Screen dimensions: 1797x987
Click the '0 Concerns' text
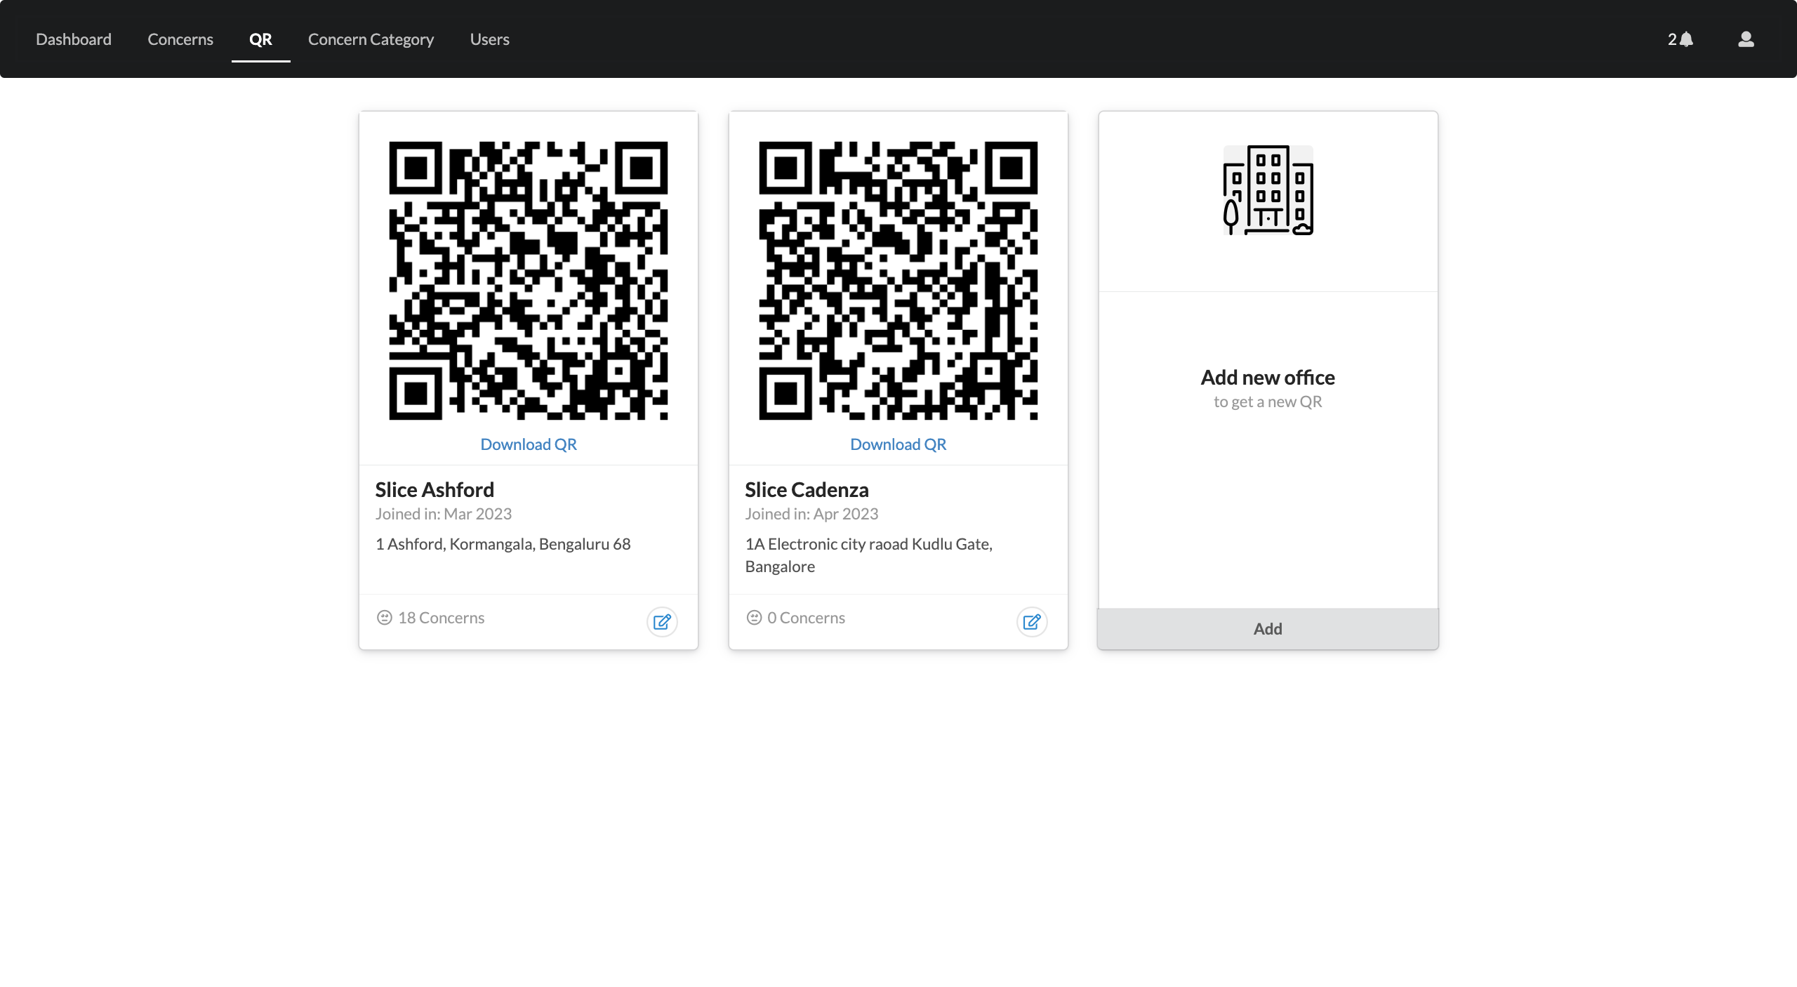pyautogui.click(x=807, y=618)
